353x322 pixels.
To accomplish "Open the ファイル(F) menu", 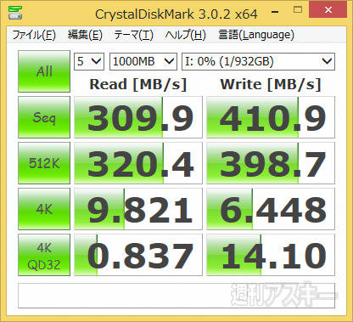I will point(34,35).
